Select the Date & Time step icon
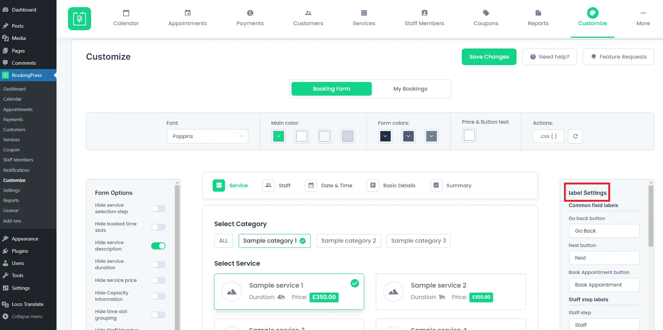Viewport: 663px width, 330px height. (x=311, y=185)
